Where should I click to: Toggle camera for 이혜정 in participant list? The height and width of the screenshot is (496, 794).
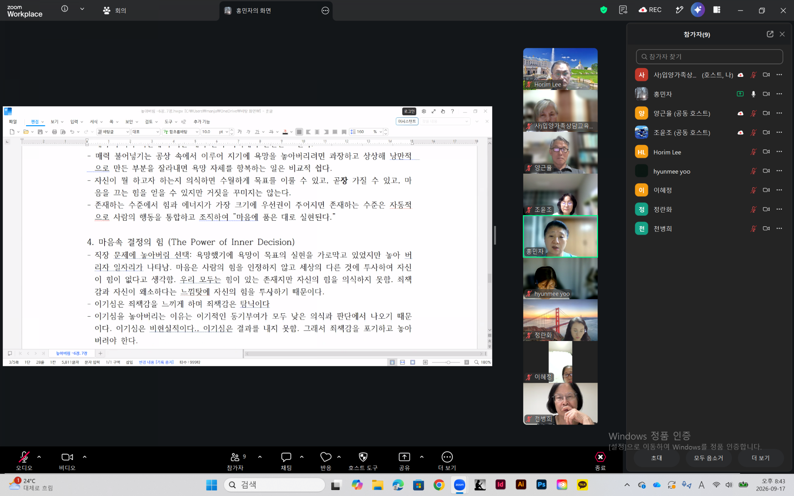pyautogui.click(x=766, y=190)
